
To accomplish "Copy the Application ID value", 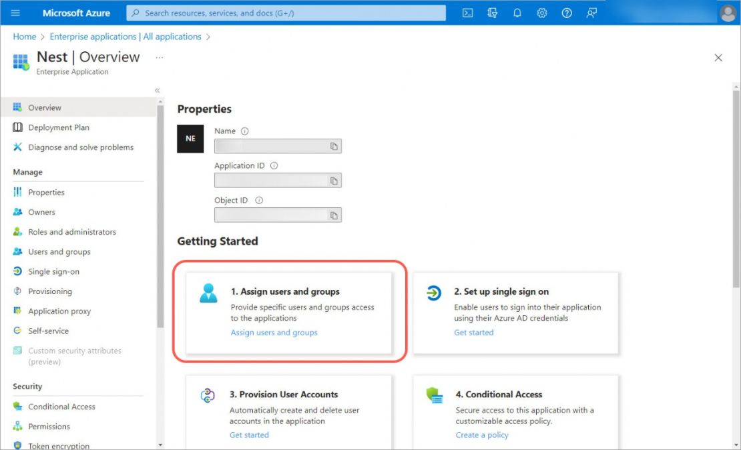I will tap(334, 181).
